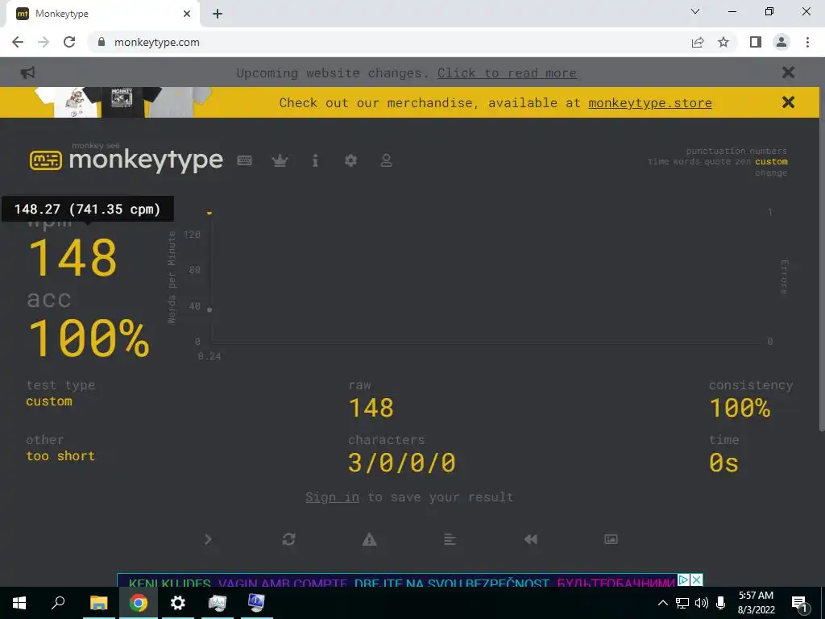Open Chrome profile avatar
This screenshot has width=825, height=619.
pyautogui.click(x=781, y=42)
